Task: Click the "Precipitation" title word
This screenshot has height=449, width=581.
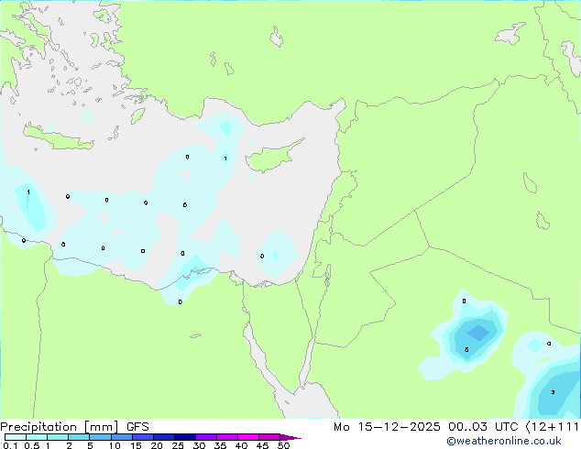Action: click(x=38, y=427)
